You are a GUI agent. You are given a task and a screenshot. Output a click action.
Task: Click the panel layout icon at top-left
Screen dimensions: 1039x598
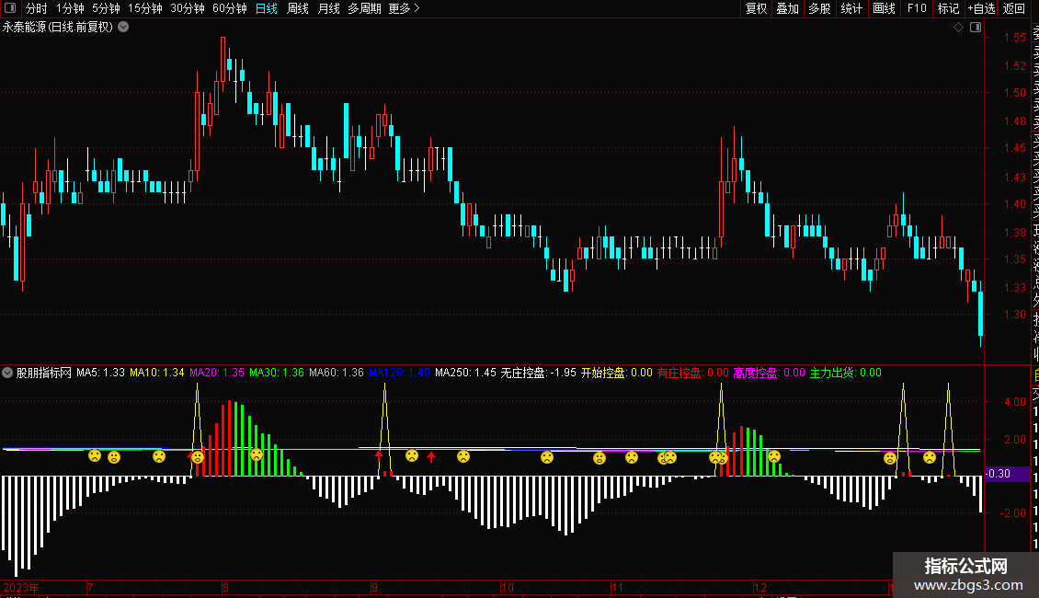click(10, 8)
